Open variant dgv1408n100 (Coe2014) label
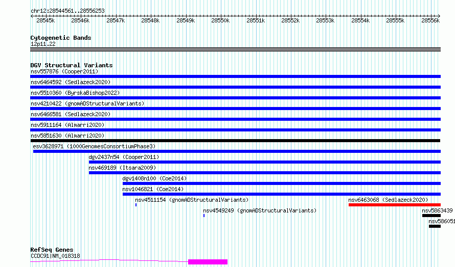Screen dimensions: 455x267 click(155, 178)
